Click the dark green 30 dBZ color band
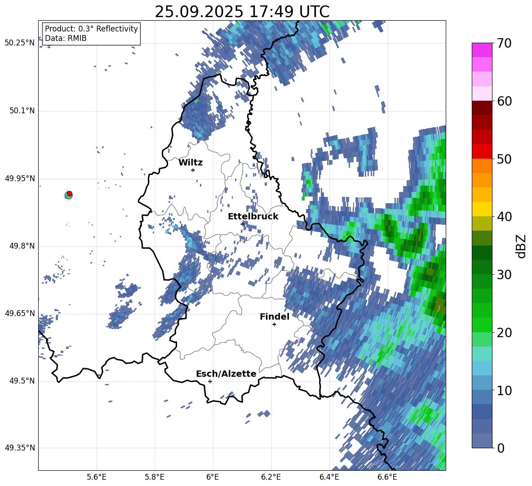 click(482, 267)
